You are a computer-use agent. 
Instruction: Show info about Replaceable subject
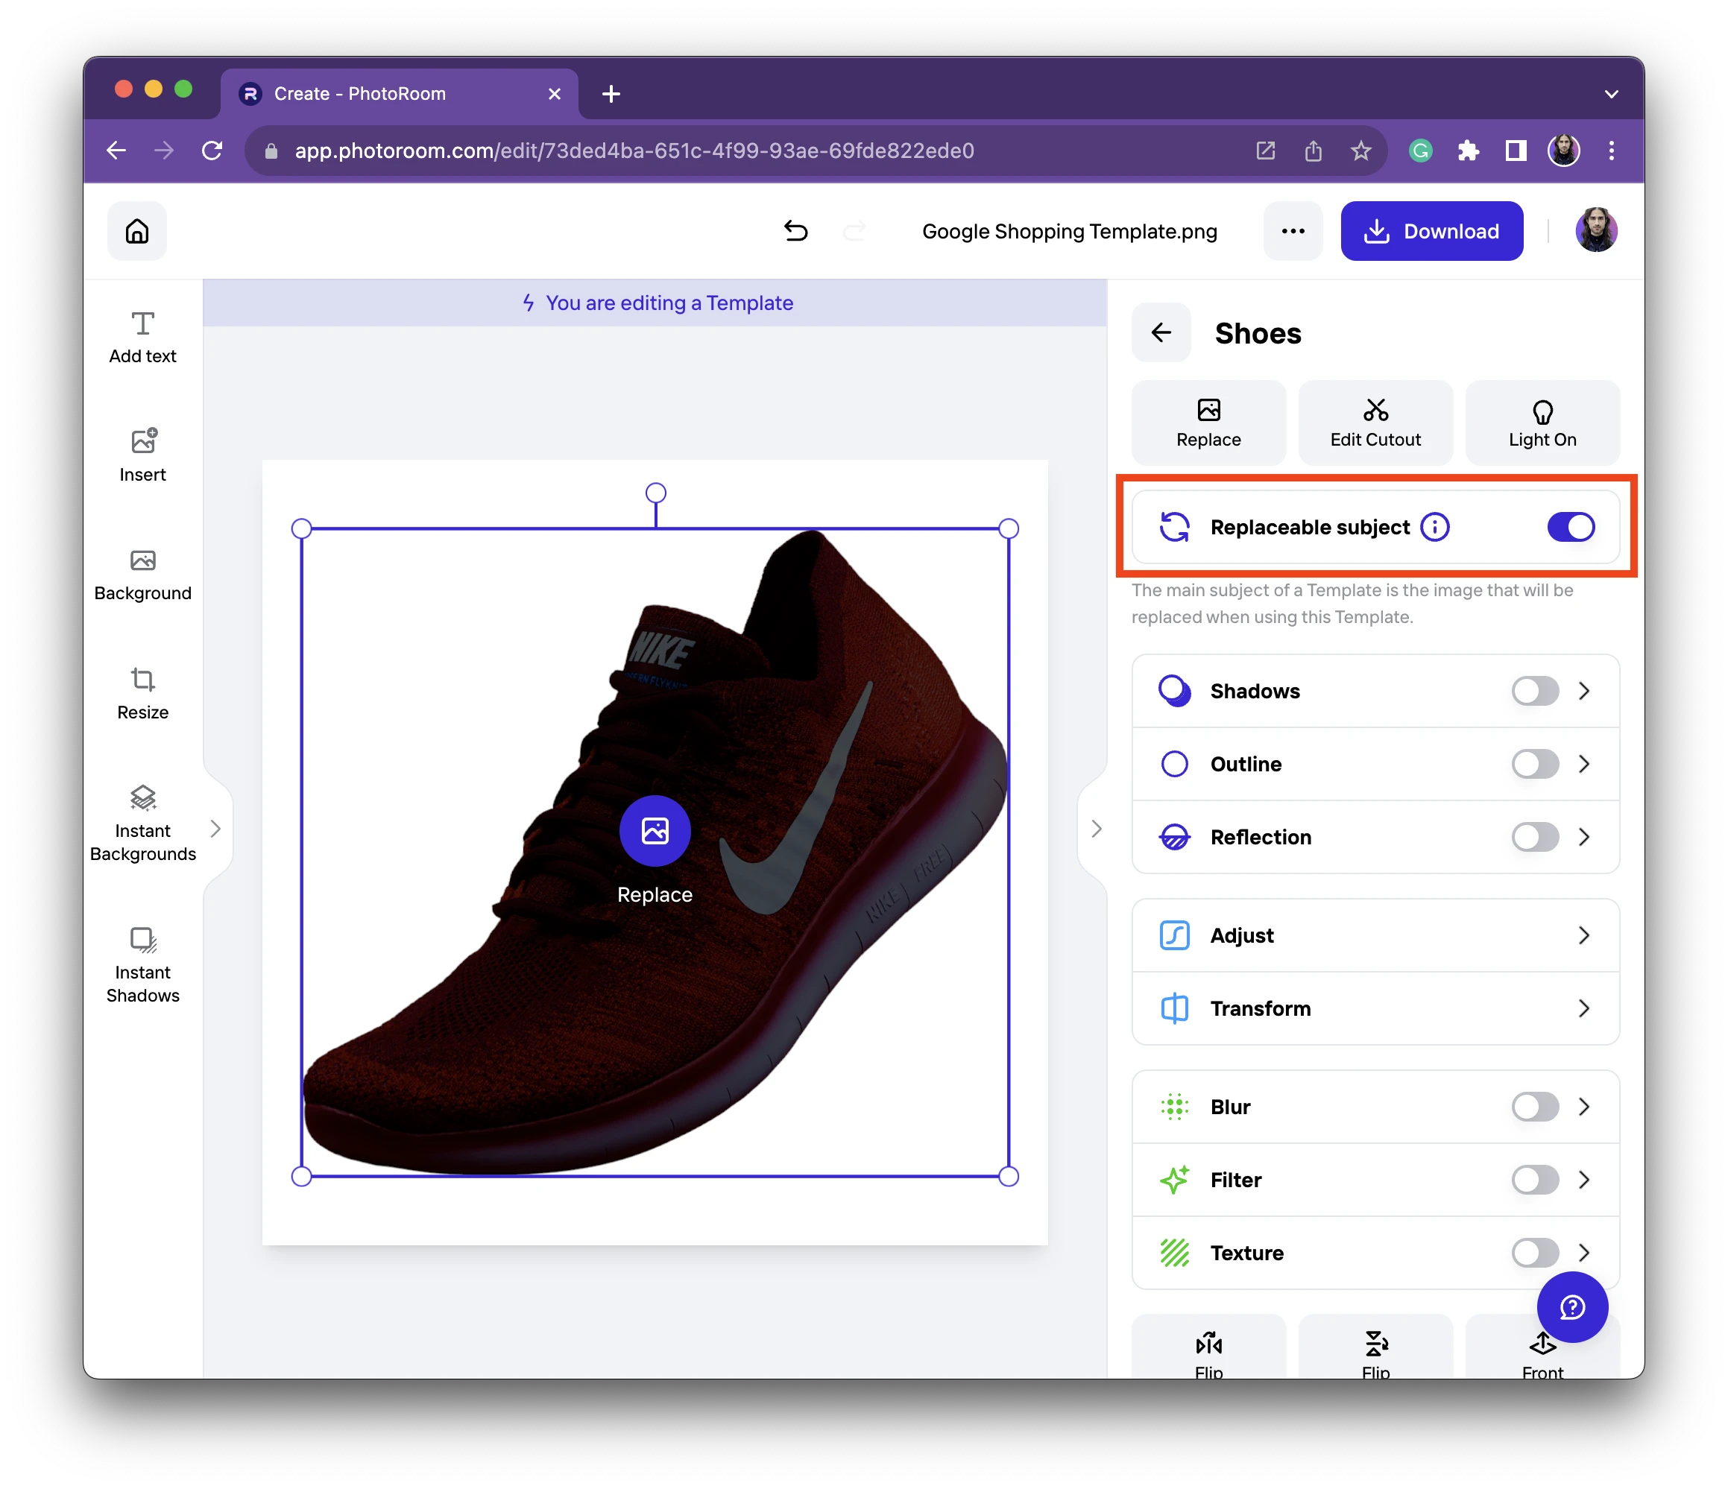pyautogui.click(x=1435, y=527)
